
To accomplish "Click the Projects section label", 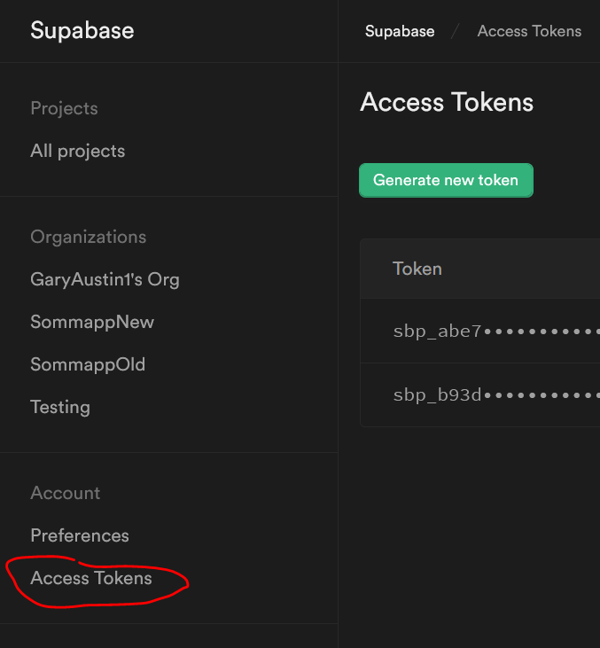I will tap(64, 108).
